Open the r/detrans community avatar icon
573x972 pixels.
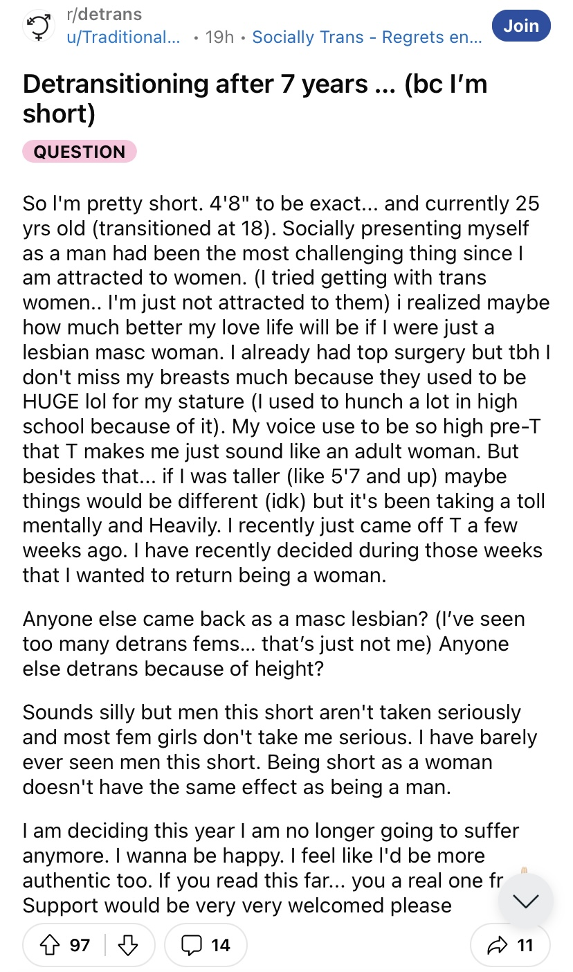(39, 26)
